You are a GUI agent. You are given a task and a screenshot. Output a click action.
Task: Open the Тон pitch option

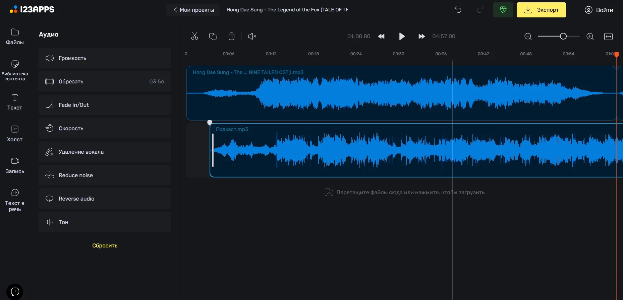point(105,222)
